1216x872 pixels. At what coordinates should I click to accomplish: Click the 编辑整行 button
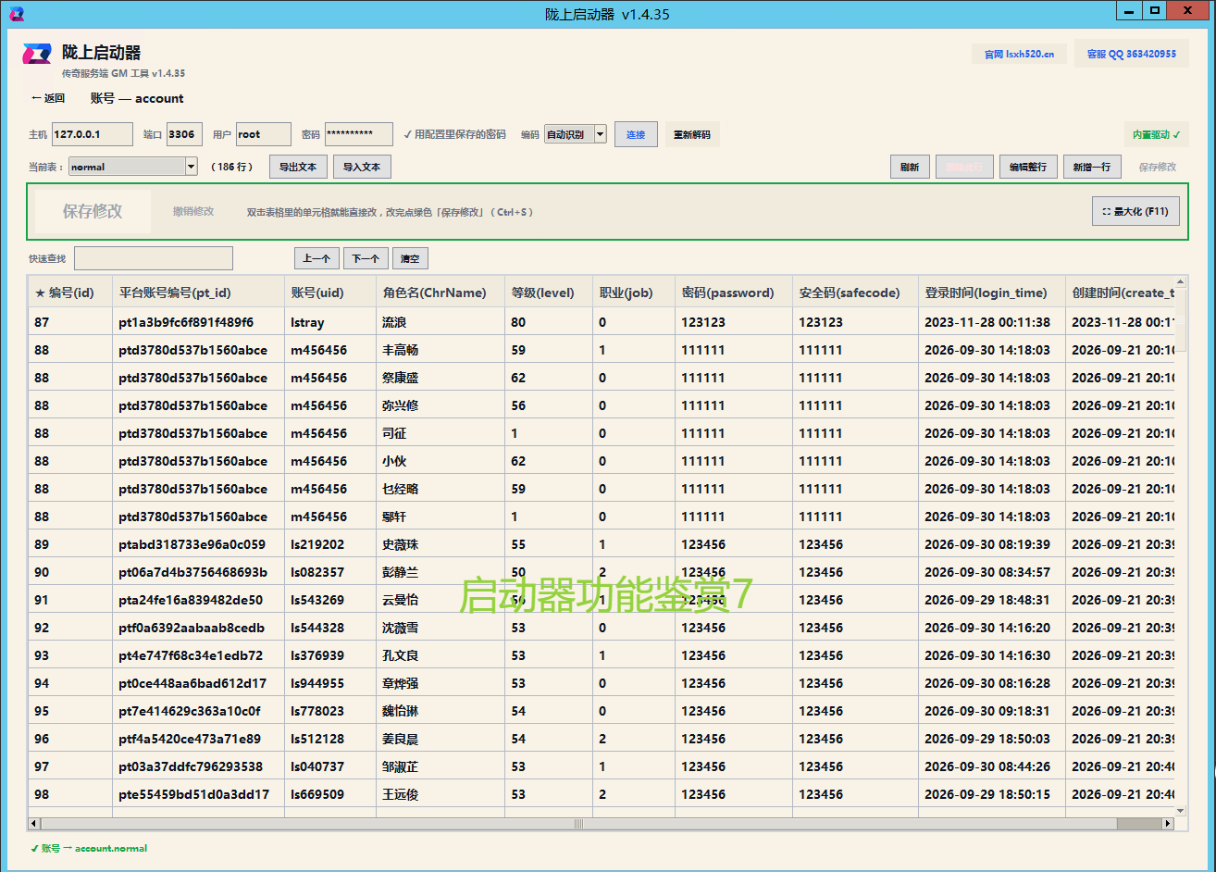pos(1028,167)
